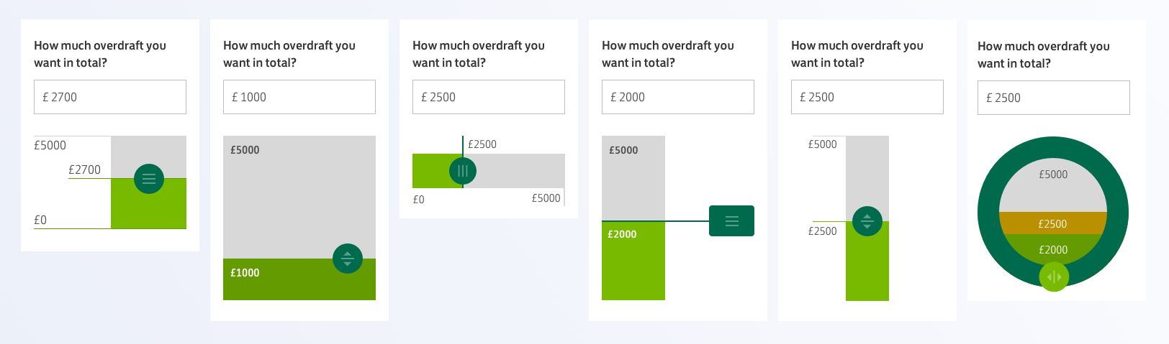Focus the £ 2700 overdraft input field
The image size is (1169, 344).
(x=110, y=97)
